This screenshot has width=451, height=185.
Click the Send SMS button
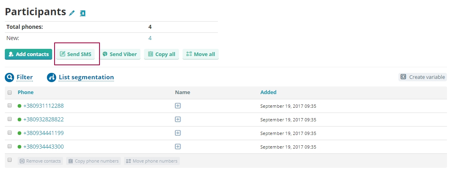[75, 54]
